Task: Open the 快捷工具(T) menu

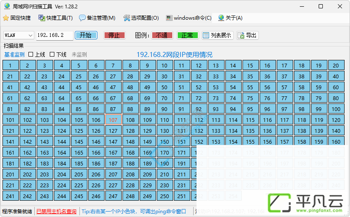Action: pos(56,18)
